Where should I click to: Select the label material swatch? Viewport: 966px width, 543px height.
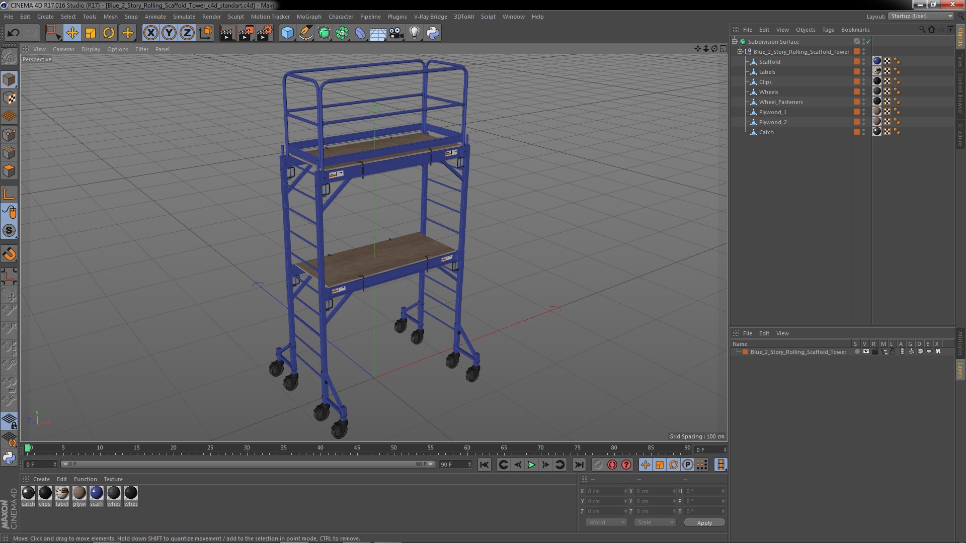point(62,493)
